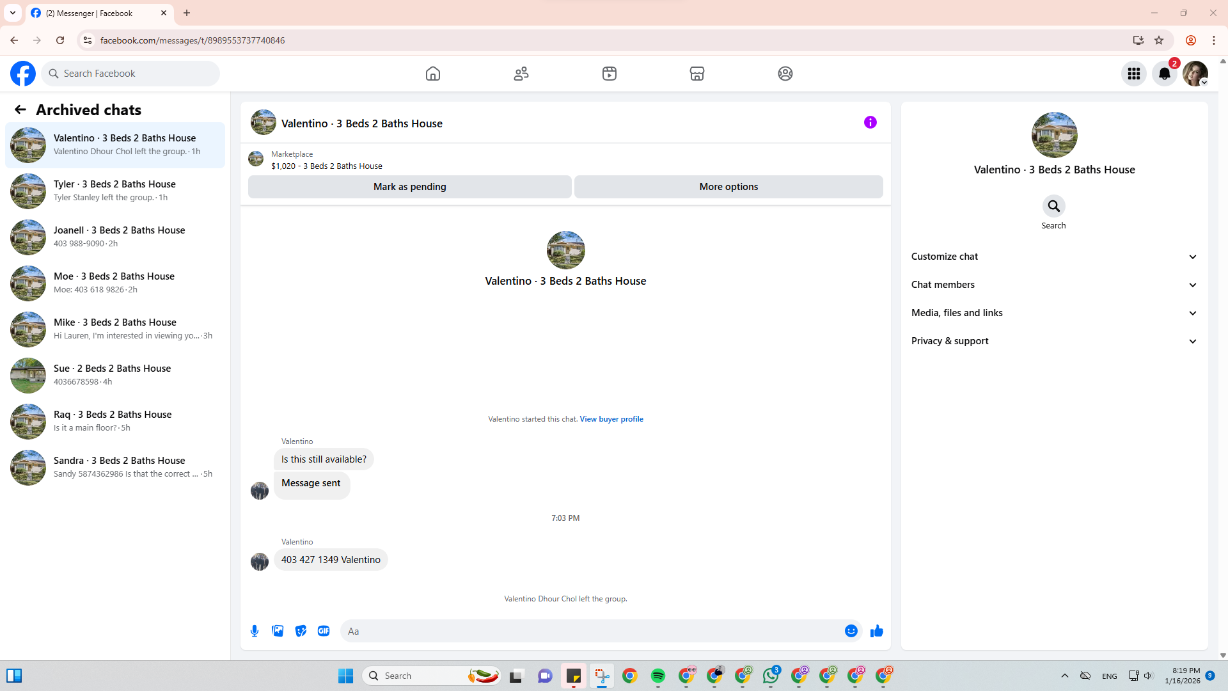Viewport: 1228px width, 691px height.
Task: Open the Home tab in top navigation
Action: pyautogui.click(x=433, y=74)
